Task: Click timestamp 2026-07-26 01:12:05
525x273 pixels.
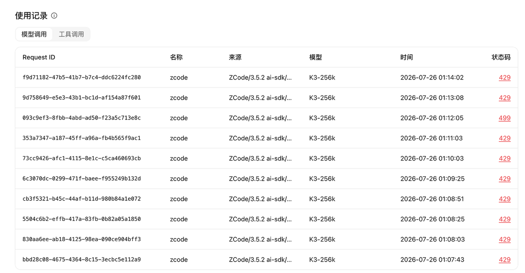Action: click(432, 118)
